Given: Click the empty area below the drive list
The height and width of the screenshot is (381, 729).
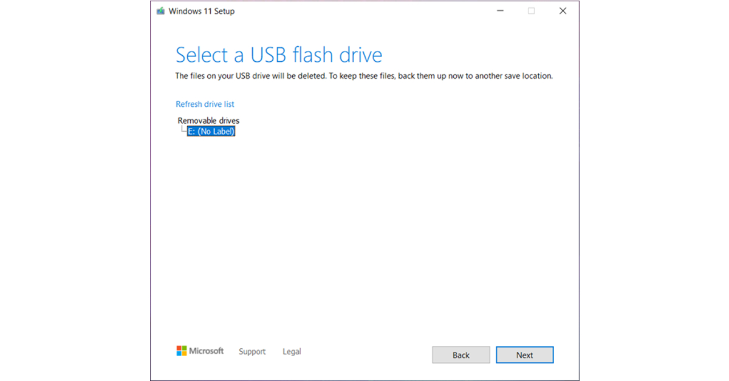Looking at the screenshot, I should 364,231.
